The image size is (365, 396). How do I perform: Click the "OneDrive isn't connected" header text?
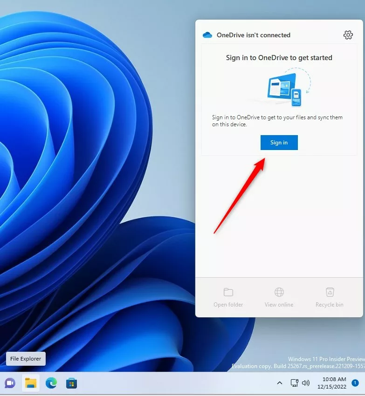(254, 35)
